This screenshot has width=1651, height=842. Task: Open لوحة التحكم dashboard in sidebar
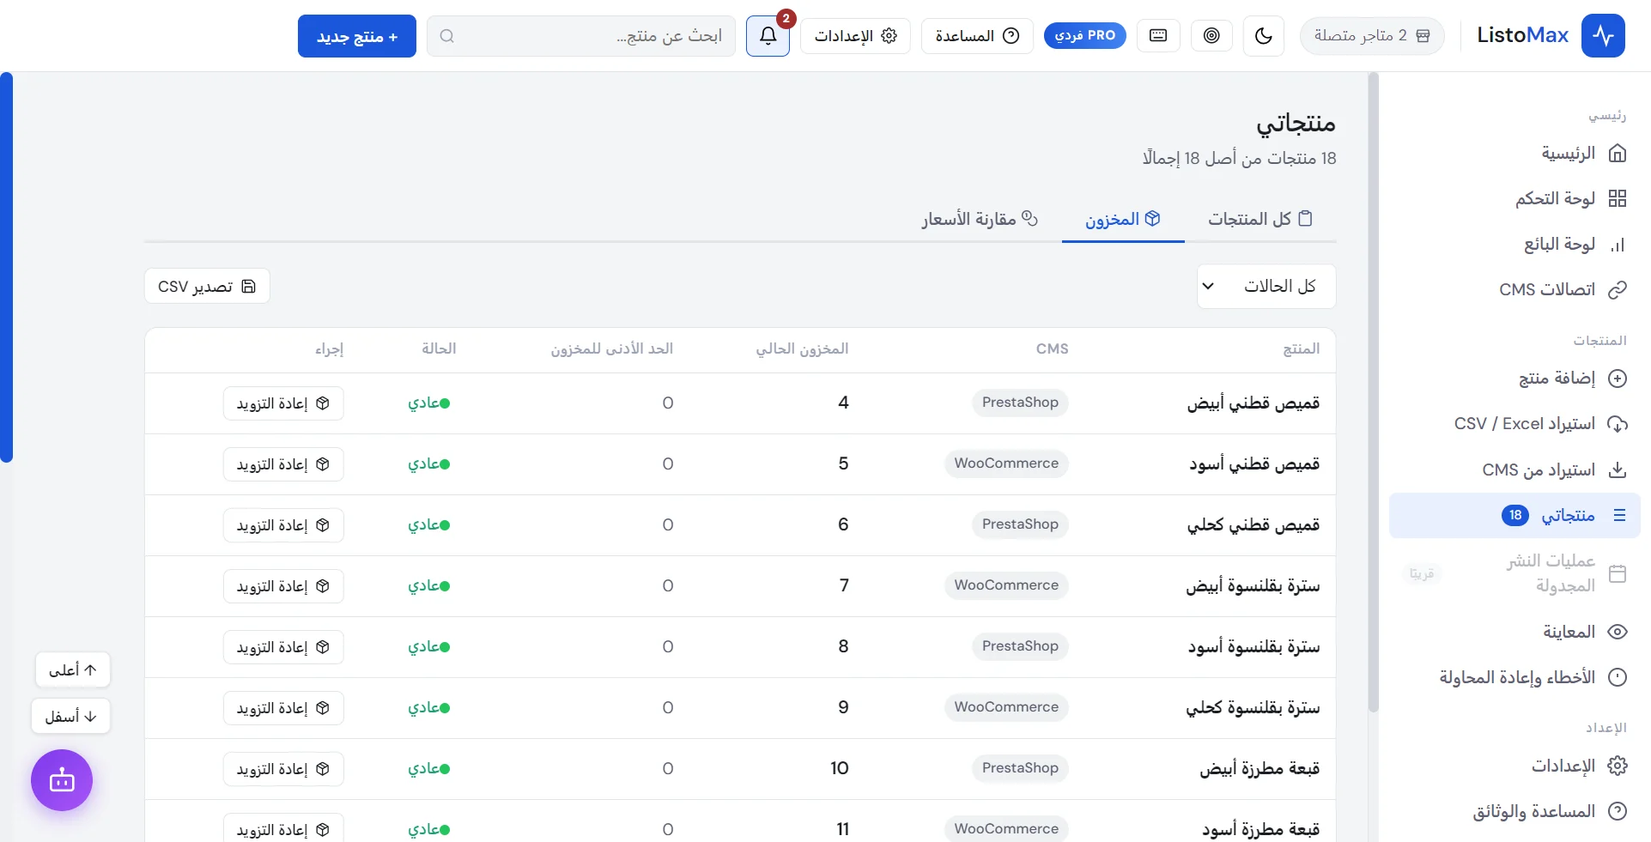pyautogui.click(x=1515, y=199)
